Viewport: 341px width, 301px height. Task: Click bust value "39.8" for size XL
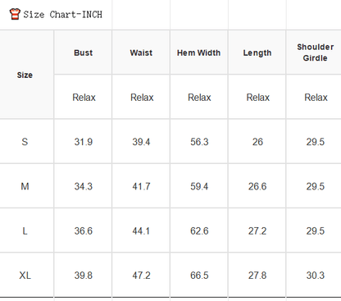click(84, 276)
